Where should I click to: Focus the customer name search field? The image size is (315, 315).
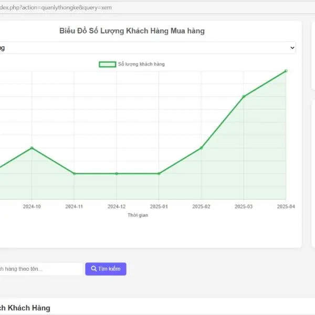(39, 269)
